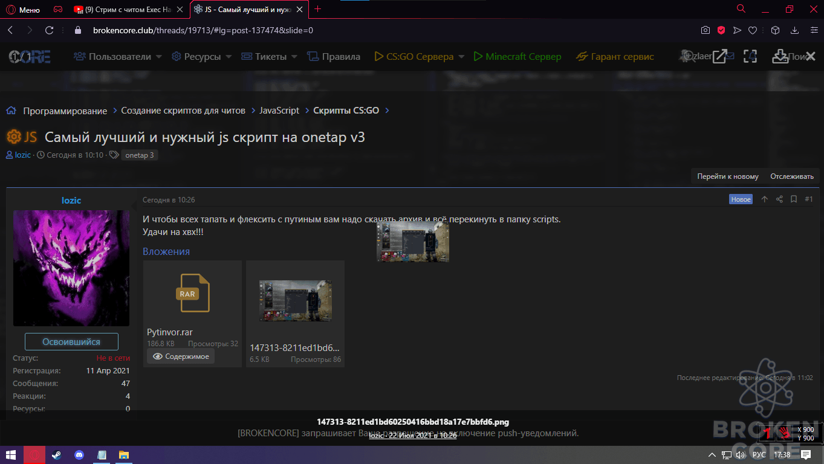Click the address bar URL field
This screenshot has height=464, width=824.
(x=387, y=30)
